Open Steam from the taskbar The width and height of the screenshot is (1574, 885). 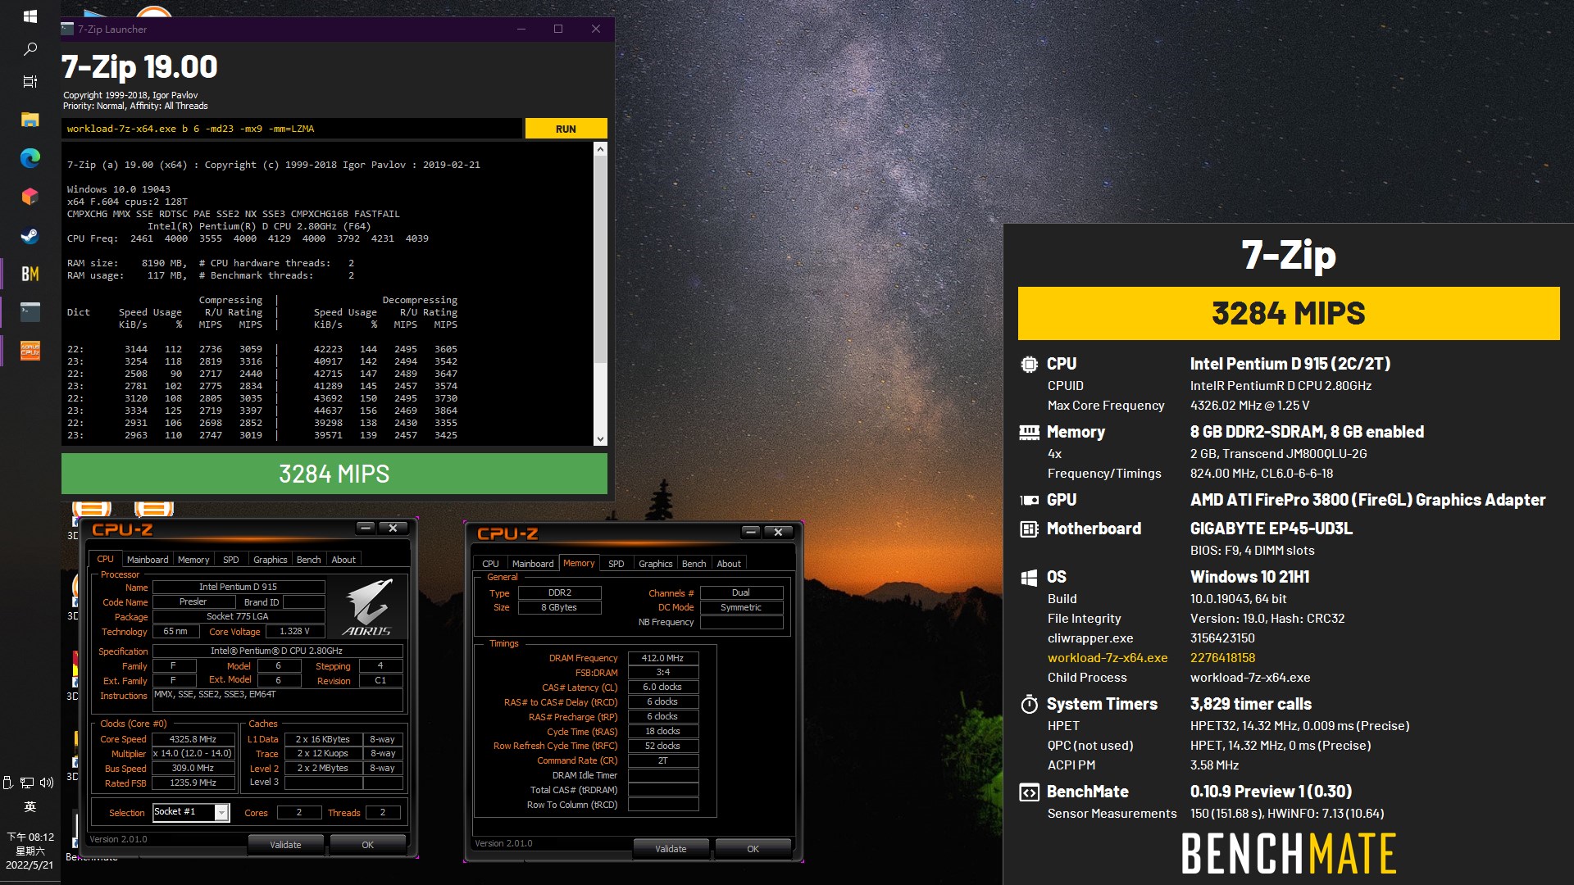[30, 236]
